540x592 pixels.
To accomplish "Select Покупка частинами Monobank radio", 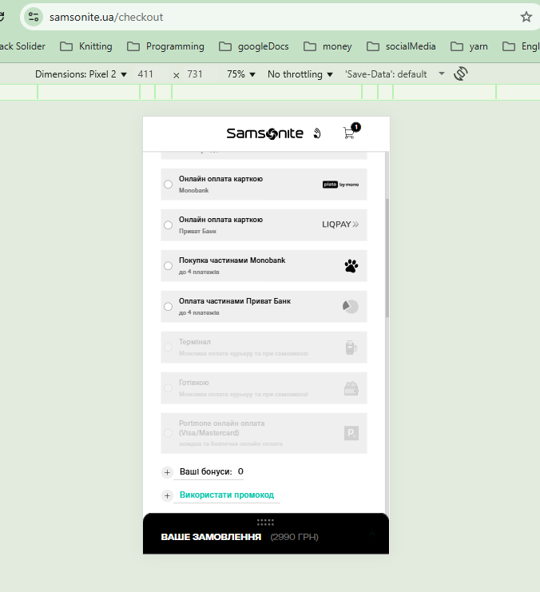I will click(x=168, y=266).
